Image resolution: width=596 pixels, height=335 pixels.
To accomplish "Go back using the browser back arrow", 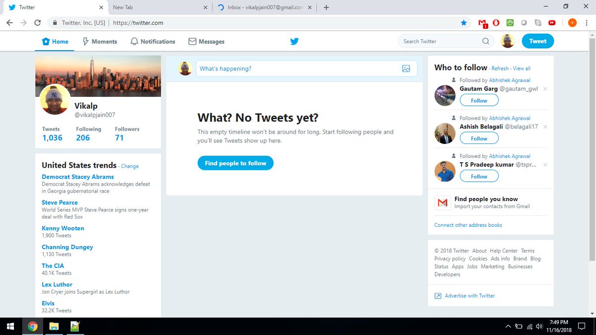I will tap(9, 23).
